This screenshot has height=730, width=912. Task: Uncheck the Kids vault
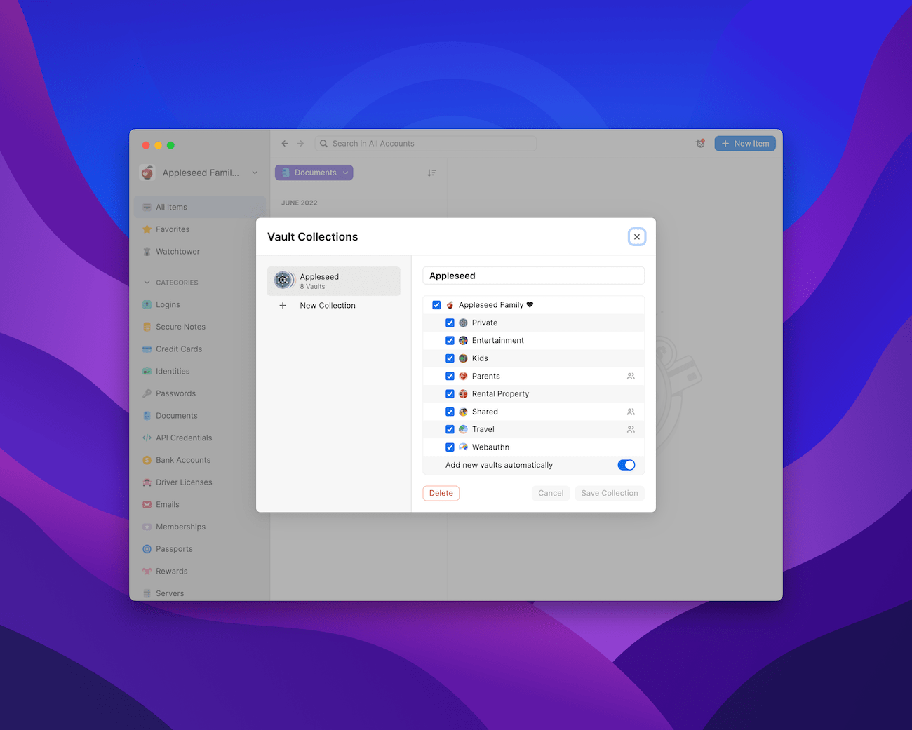click(x=450, y=358)
